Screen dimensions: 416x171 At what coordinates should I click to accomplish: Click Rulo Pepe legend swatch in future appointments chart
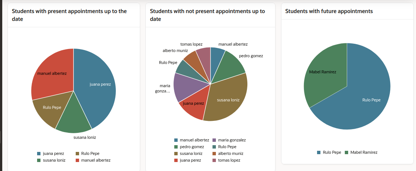pos(319,152)
